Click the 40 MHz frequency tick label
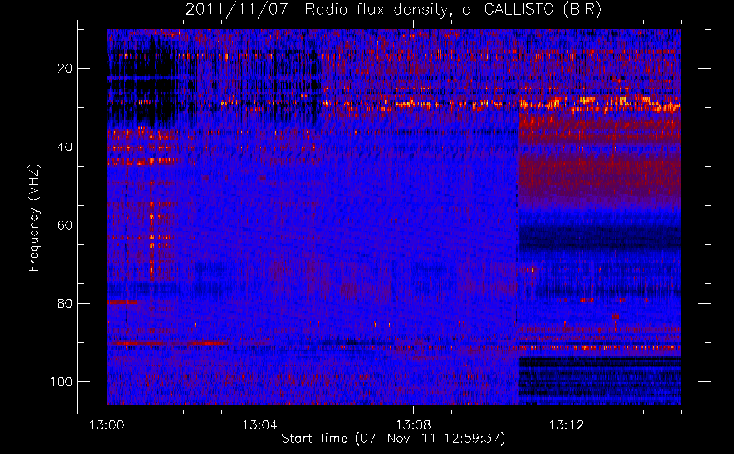734x454 pixels. (65, 147)
